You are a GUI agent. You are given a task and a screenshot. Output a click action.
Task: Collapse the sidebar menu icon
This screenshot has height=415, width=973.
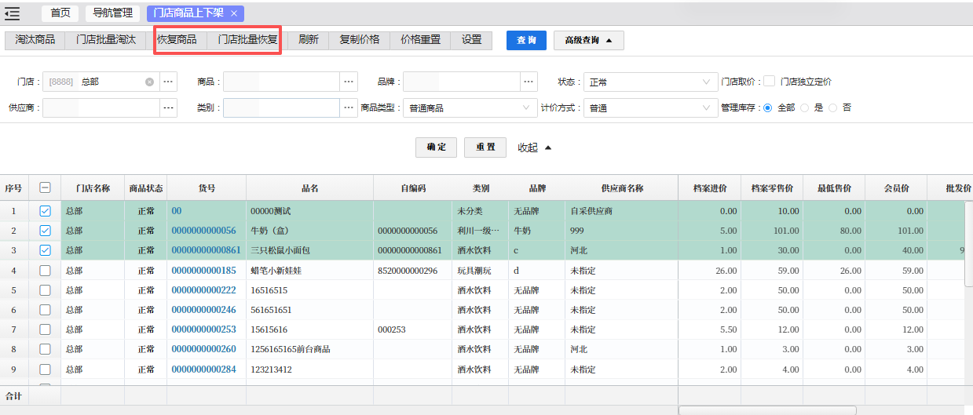12,13
